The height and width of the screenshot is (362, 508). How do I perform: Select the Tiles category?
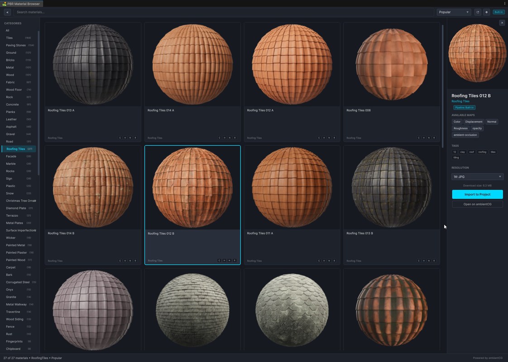coord(19,38)
